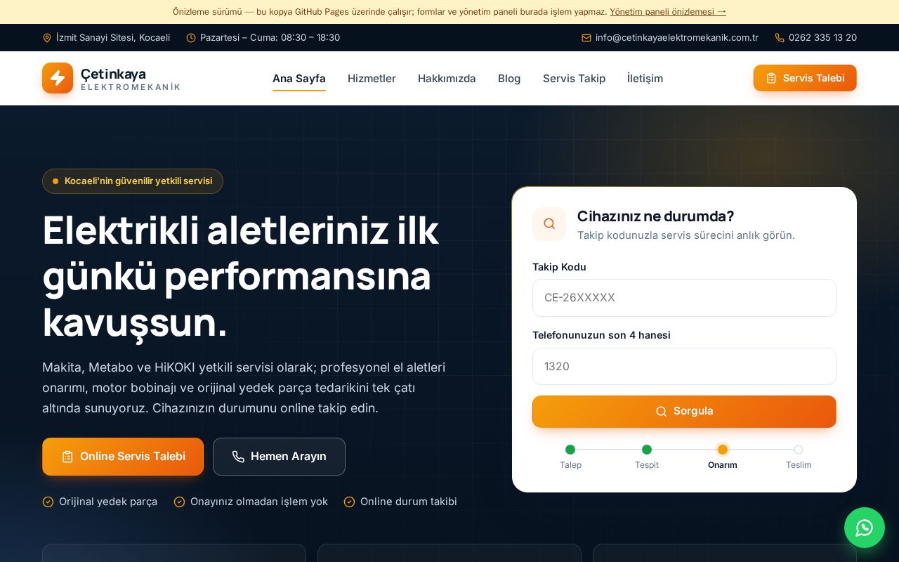Click the checkmark icon beside Orijinal yedek parça
This screenshot has height=562, width=899.
click(x=48, y=502)
